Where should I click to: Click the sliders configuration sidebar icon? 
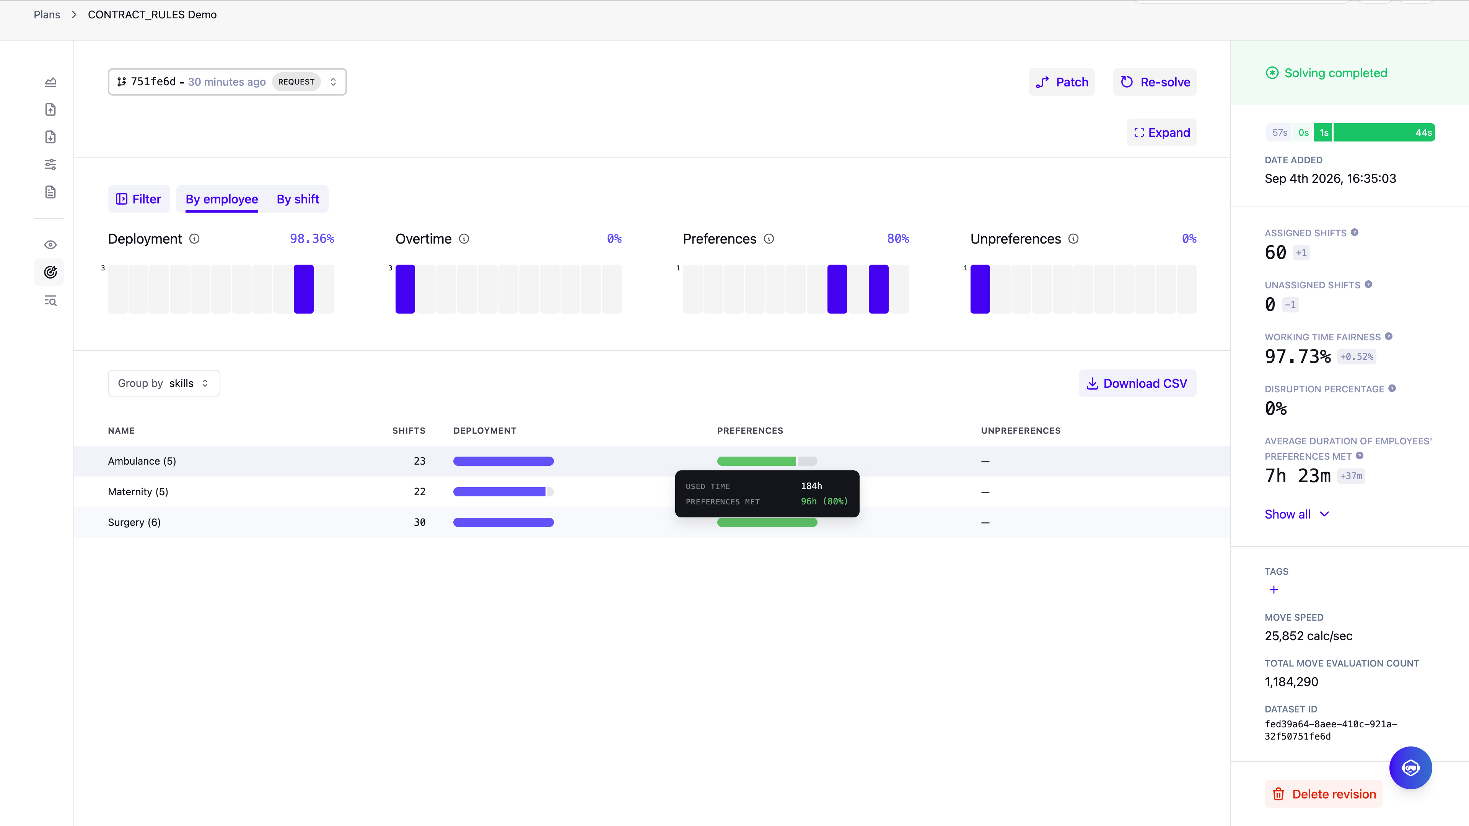point(50,164)
